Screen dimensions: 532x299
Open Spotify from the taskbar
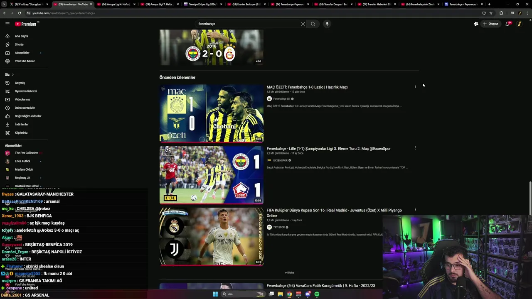click(x=317, y=294)
